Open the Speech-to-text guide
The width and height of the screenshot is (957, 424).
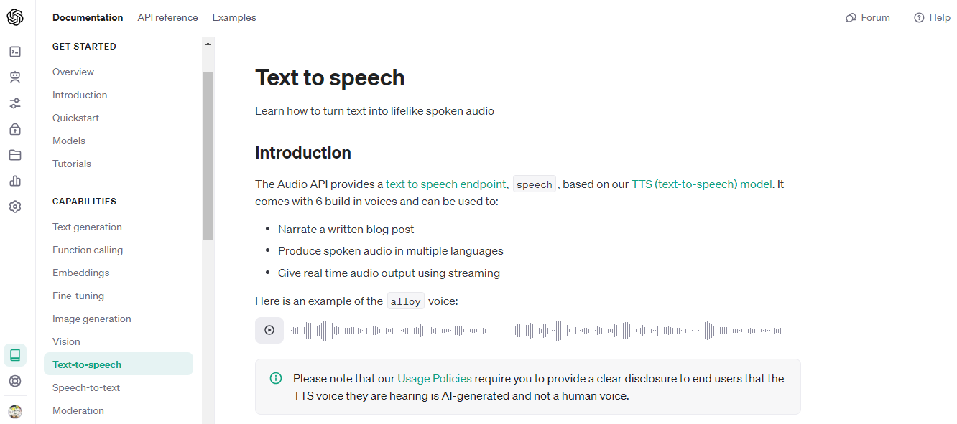pyautogui.click(x=86, y=387)
